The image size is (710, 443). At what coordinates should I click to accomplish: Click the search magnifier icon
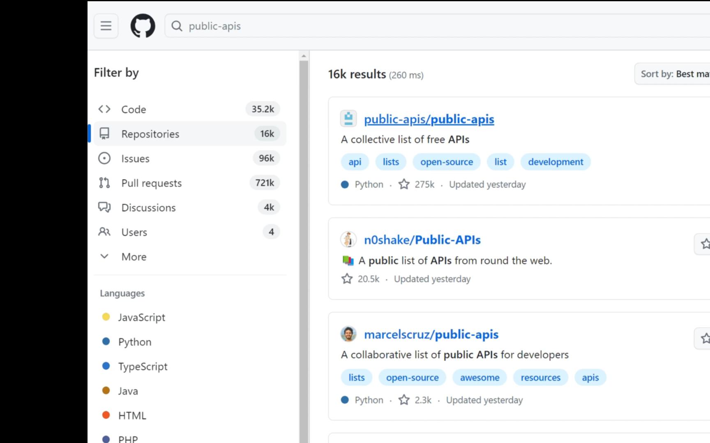point(177,26)
